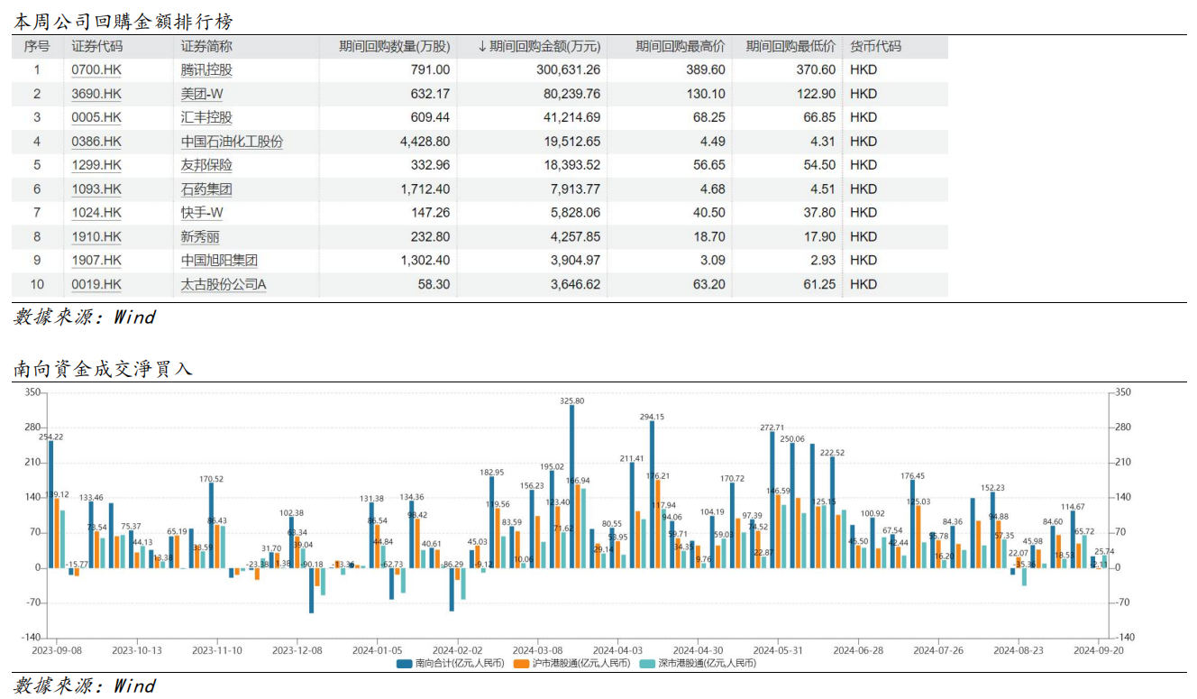The width and height of the screenshot is (1197, 699).
Task: Select the 本周公司回購金額排行榜 heading
Action: (x=123, y=21)
